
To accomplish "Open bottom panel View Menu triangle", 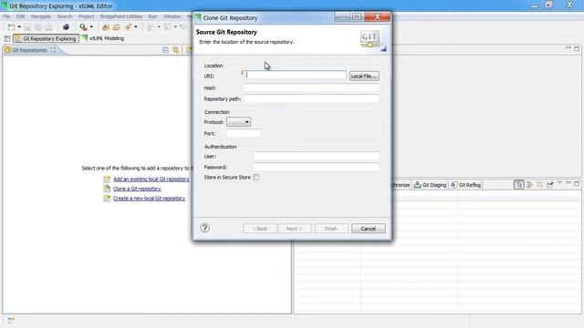I will click(x=559, y=183).
